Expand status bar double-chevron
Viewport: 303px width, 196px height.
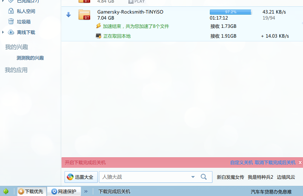tap(86, 191)
